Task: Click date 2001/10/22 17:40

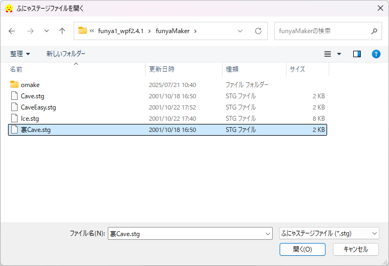Action: point(172,119)
